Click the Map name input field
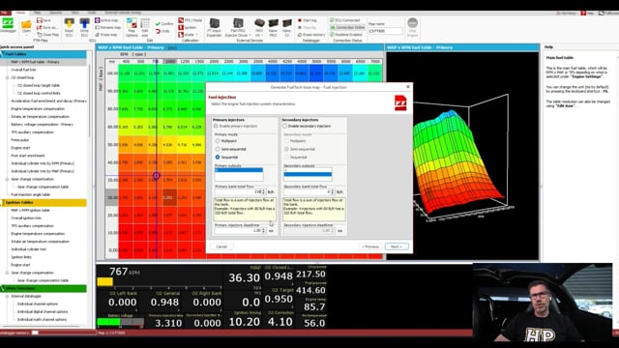 tap(385, 31)
